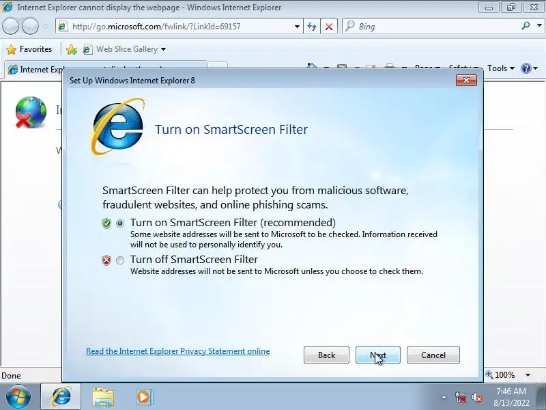The width and height of the screenshot is (546, 410).
Task: Click the search magnifier icon
Action: point(526,26)
